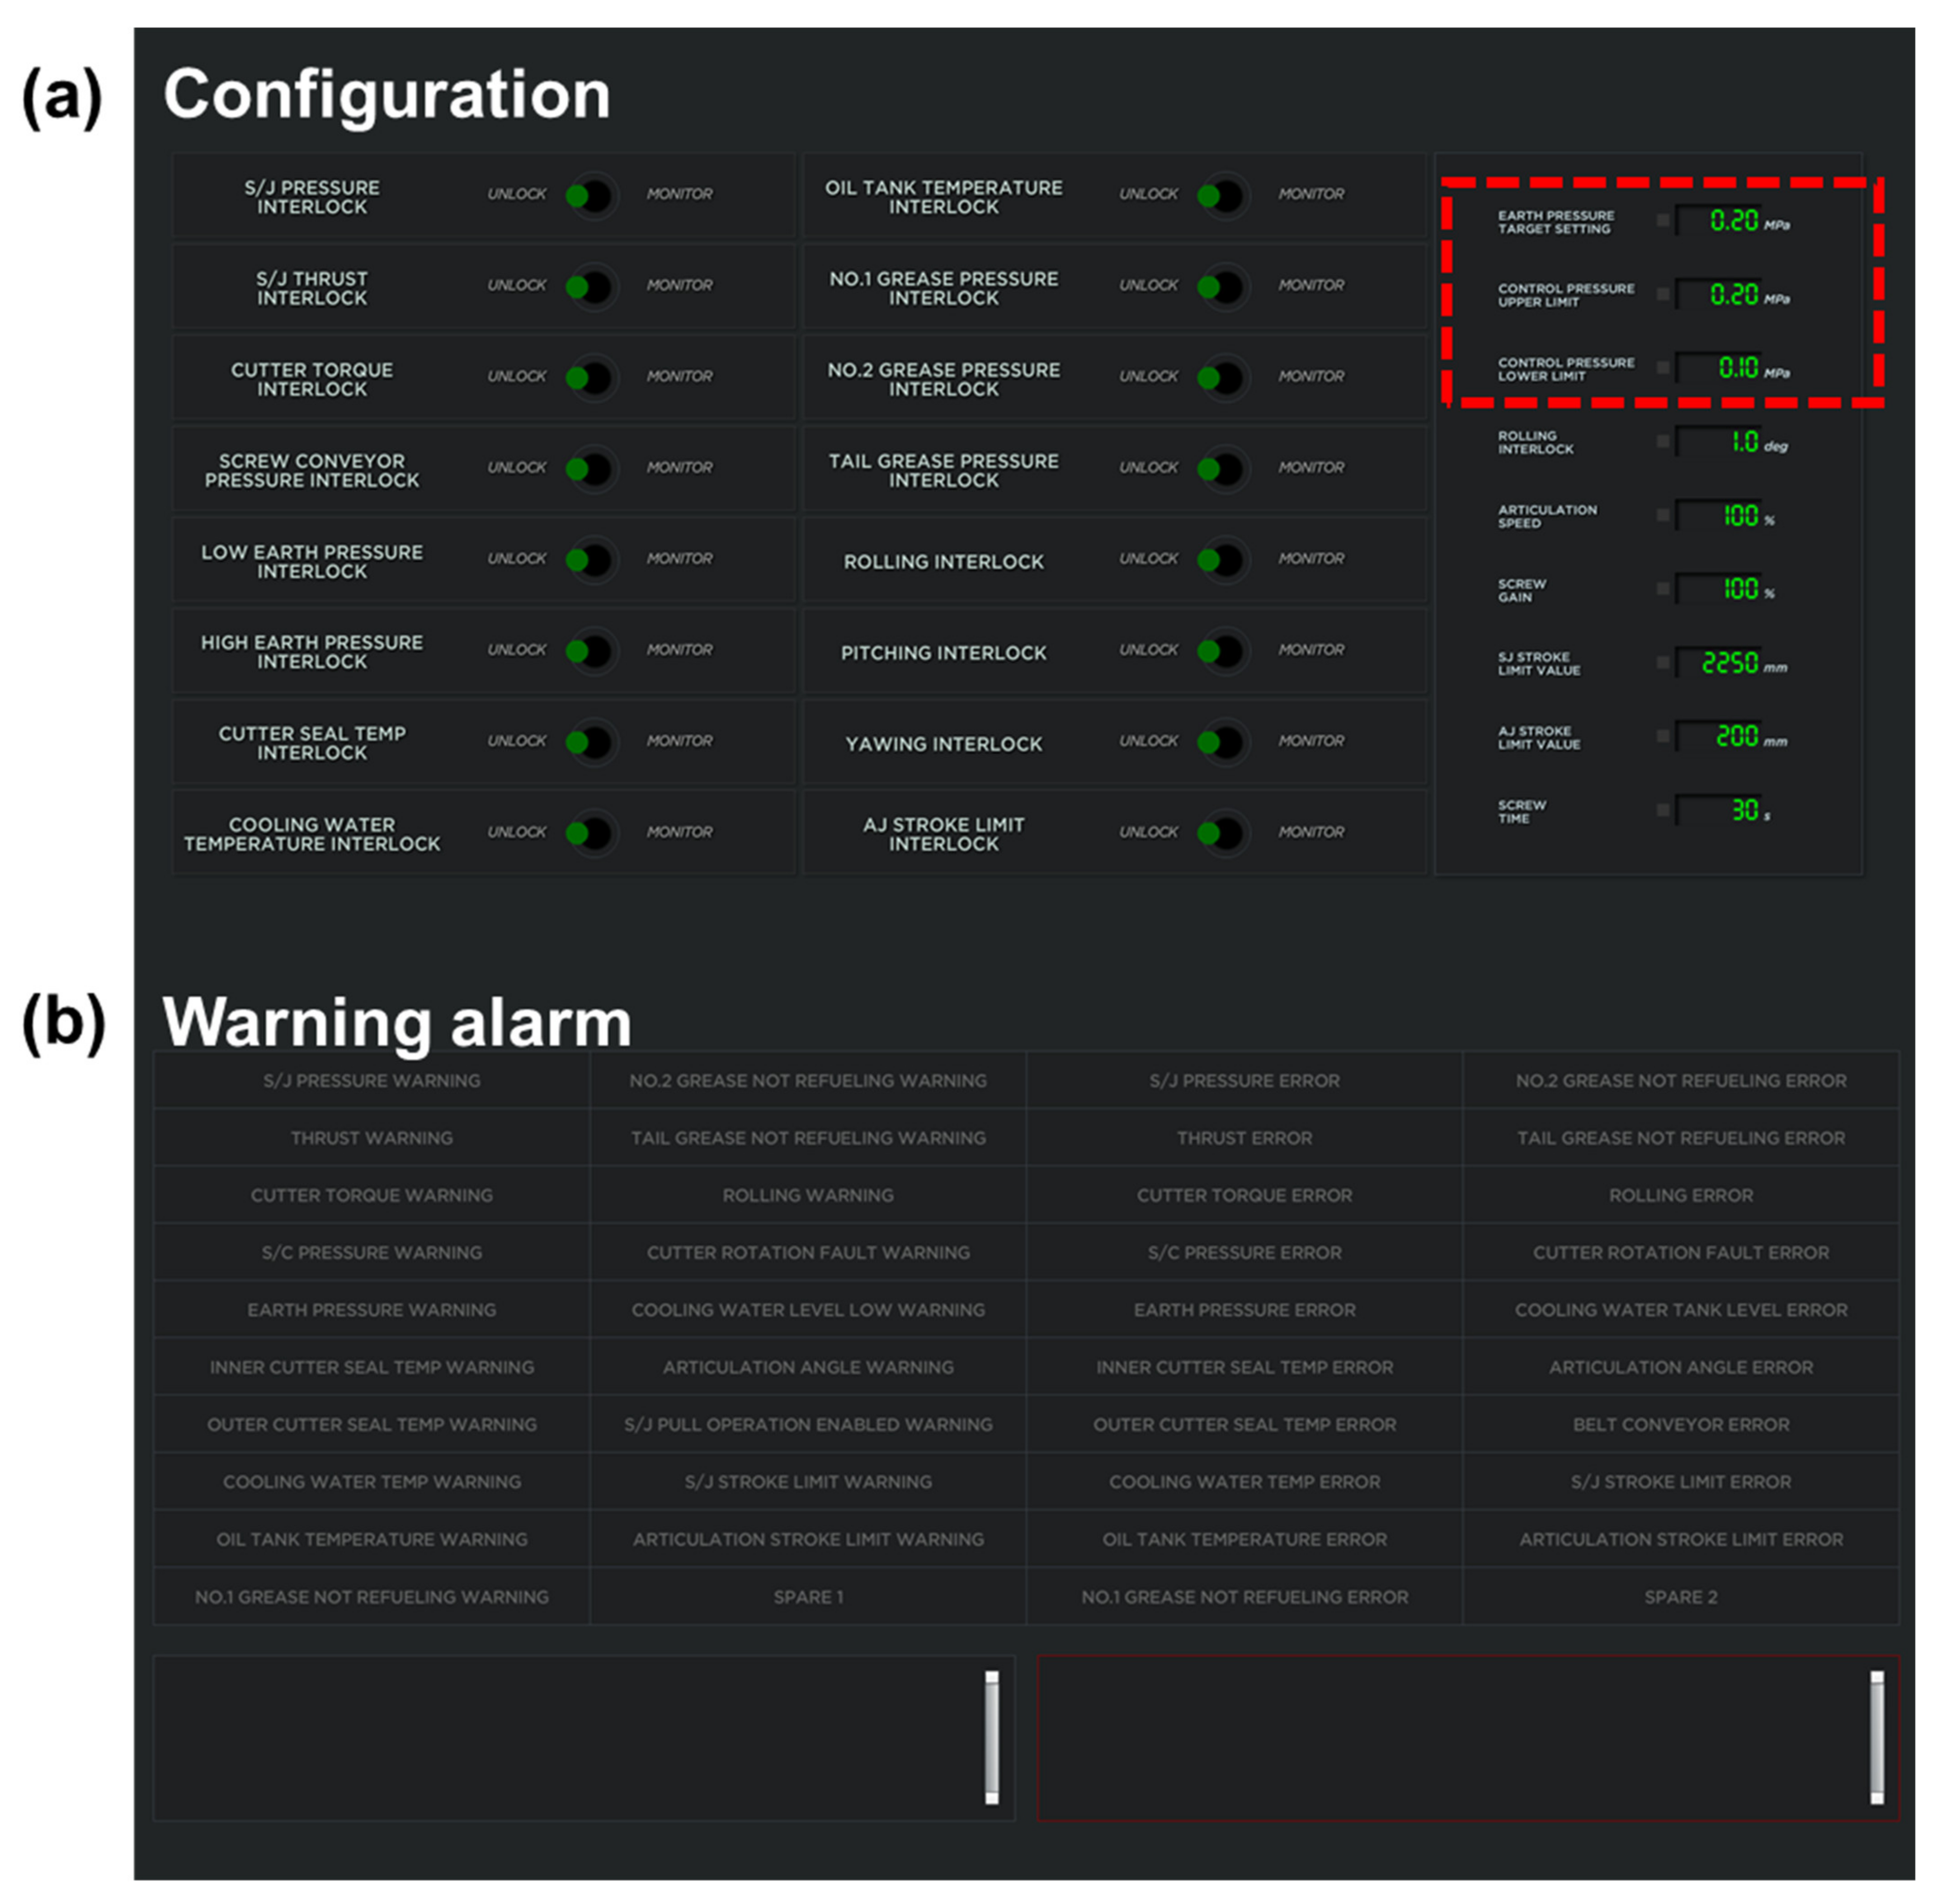Click the small indicator beside Screw Gain
1951x1904 pixels.
pyautogui.click(x=1663, y=589)
